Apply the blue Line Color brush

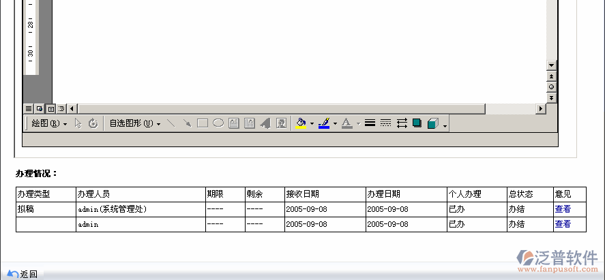pyautogui.click(x=324, y=123)
